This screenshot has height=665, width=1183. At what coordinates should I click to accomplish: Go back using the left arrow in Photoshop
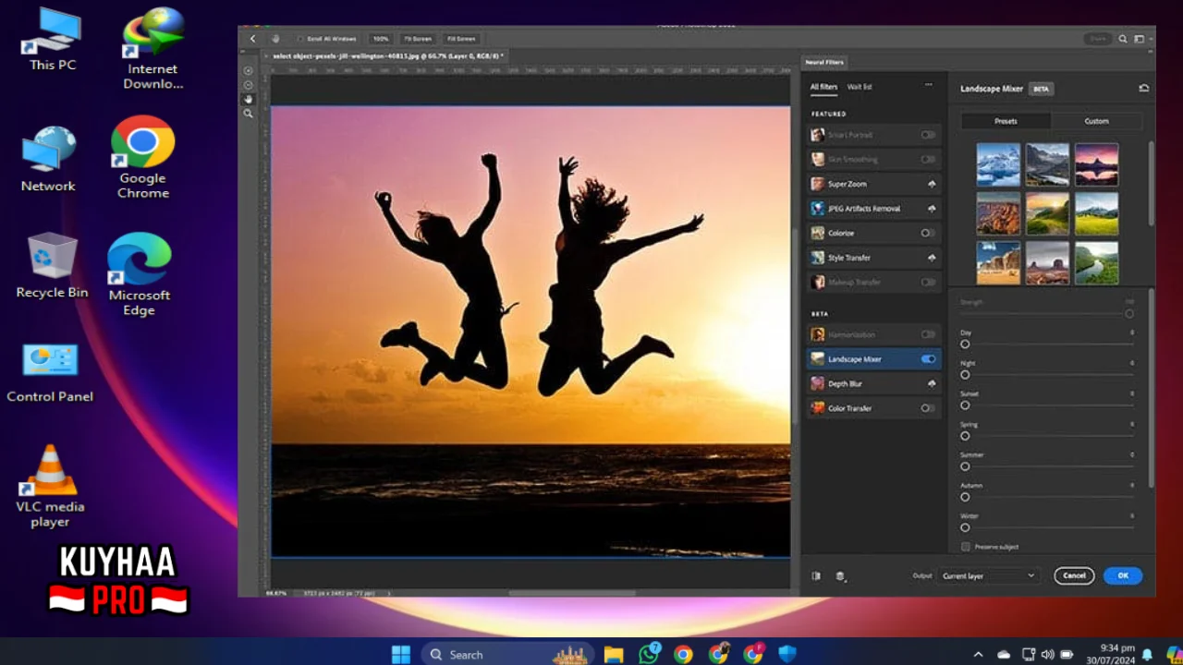253,39
